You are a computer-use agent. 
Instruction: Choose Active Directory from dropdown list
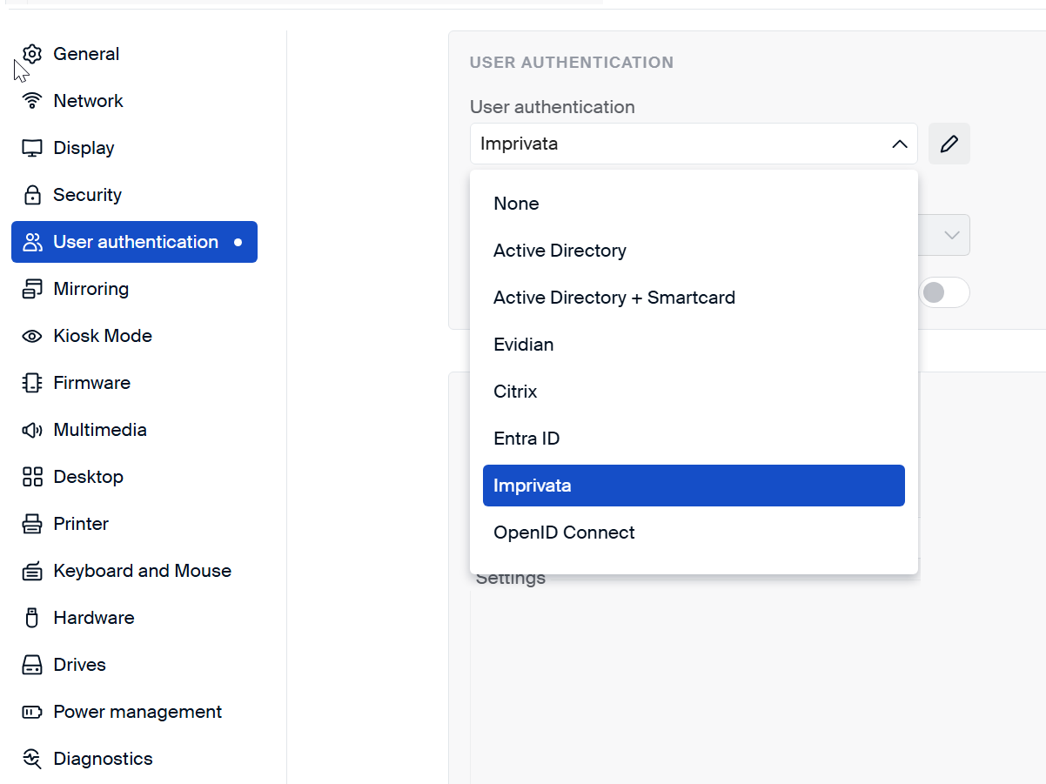694,251
